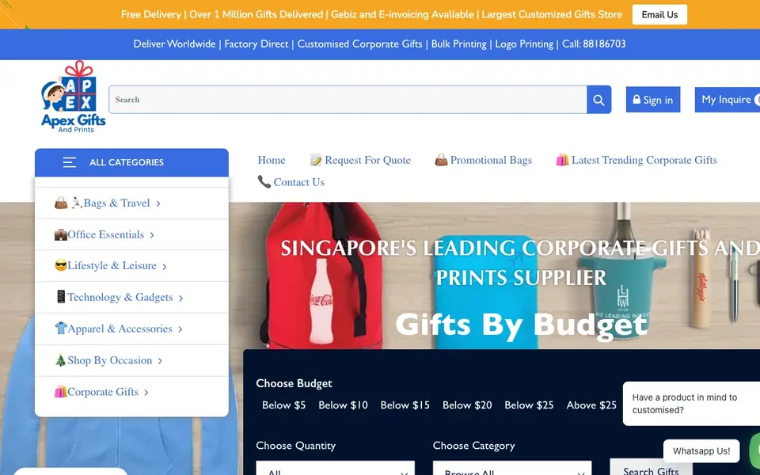The width and height of the screenshot is (760, 475).
Task: Click the Apex Gifts logo
Action: tap(73, 97)
